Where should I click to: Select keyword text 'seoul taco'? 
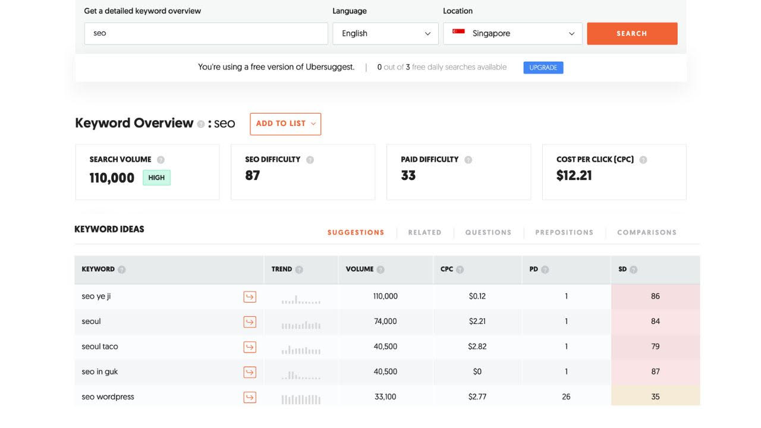tap(100, 347)
